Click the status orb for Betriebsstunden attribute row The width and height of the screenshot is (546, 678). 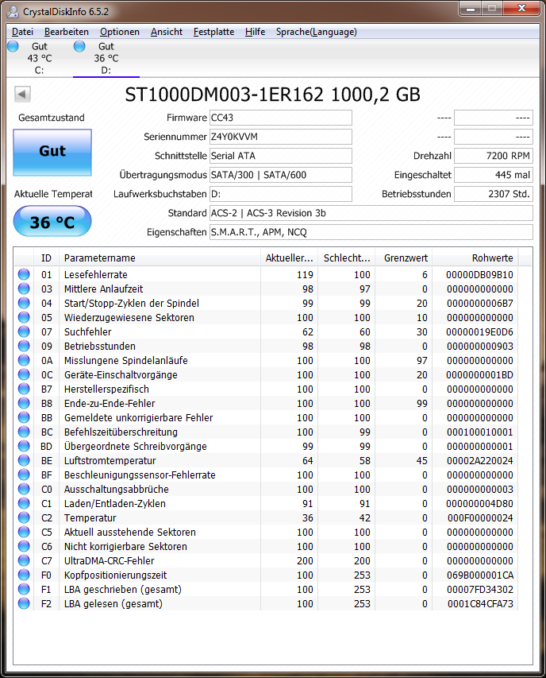[24, 346]
